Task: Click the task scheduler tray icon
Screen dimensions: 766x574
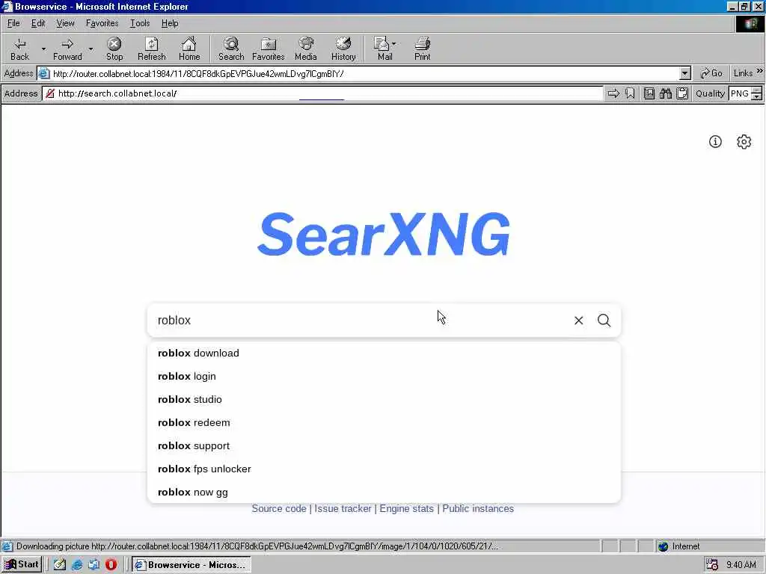Action: click(x=712, y=565)
